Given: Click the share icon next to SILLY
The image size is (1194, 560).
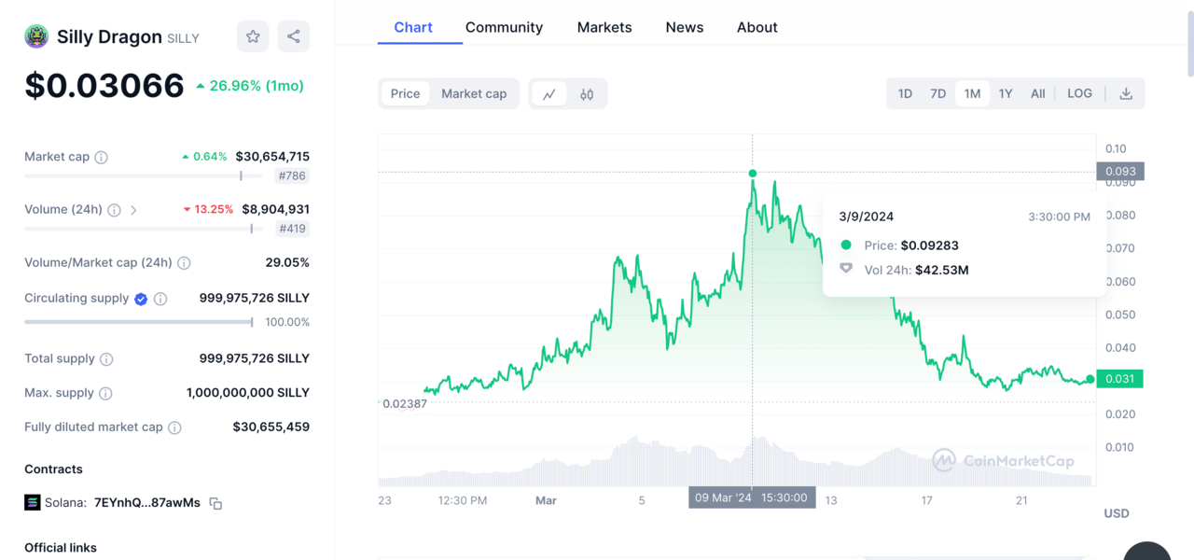Looking at the screenshot, I should pos(294,36).
